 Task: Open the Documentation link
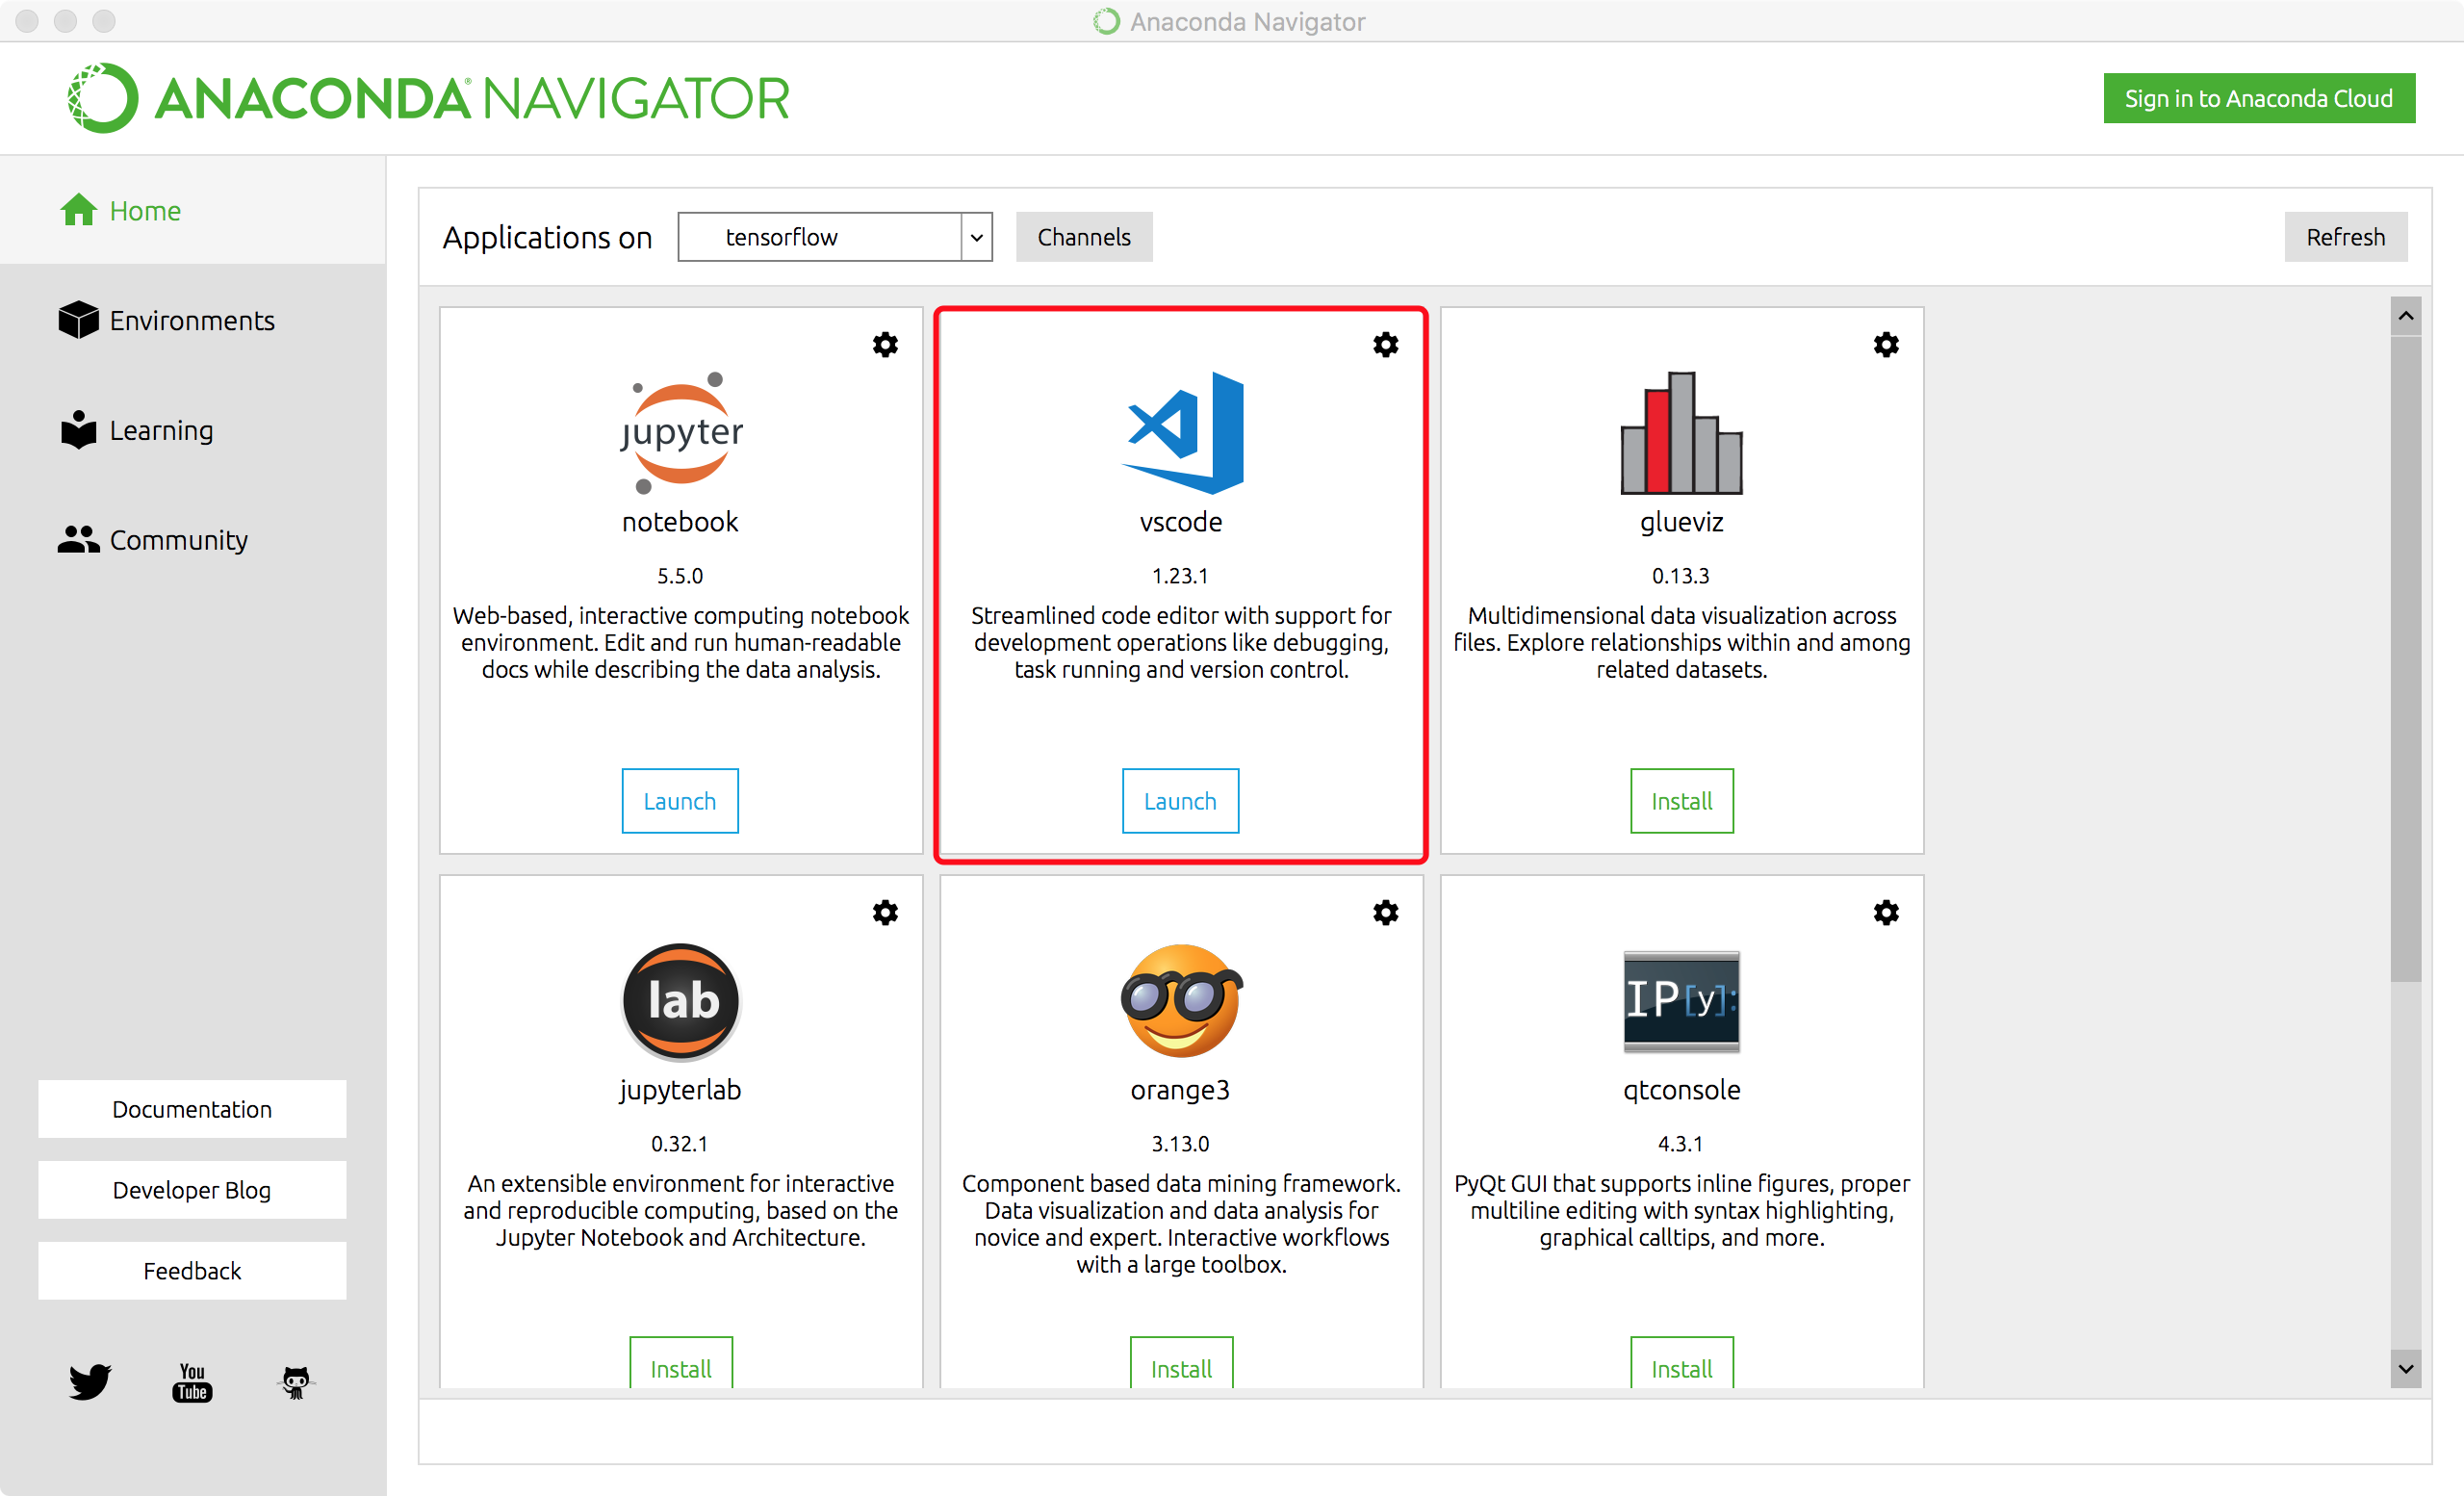(192, 1109)
